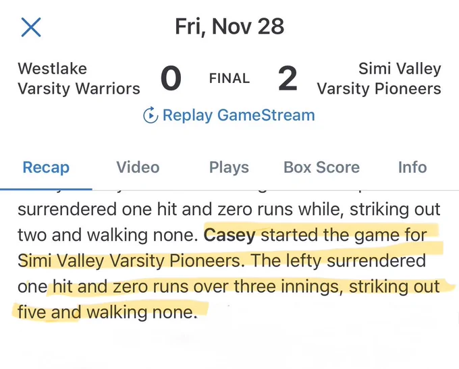Select the Box Score tab
The image size is (459, 369).
[321, 167]
